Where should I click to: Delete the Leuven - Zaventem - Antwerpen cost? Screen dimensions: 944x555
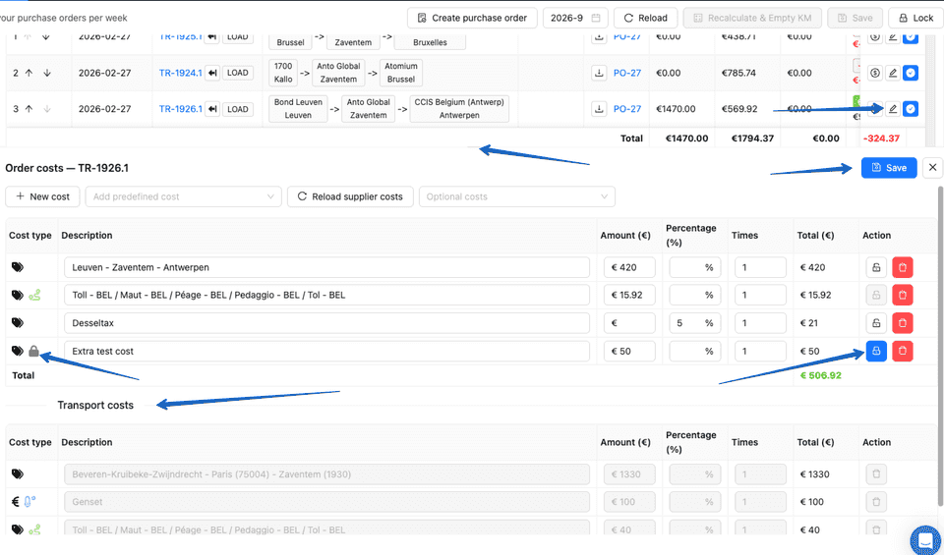coord(903,267)
